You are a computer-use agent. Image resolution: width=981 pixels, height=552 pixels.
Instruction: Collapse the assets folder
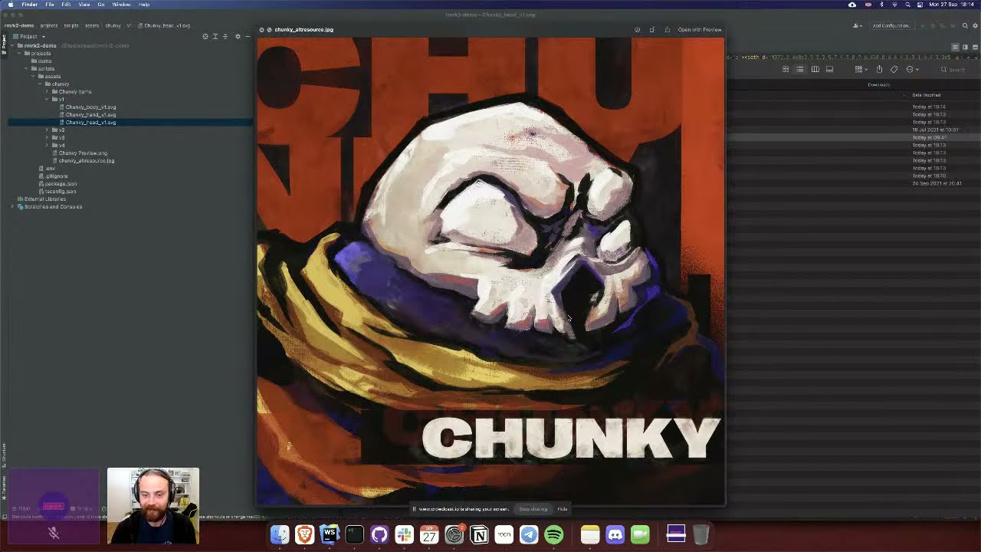[33, 76]
